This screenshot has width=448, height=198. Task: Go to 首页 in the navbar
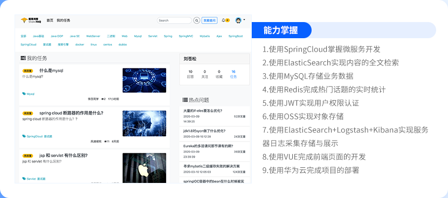click(x=50, y=20)
